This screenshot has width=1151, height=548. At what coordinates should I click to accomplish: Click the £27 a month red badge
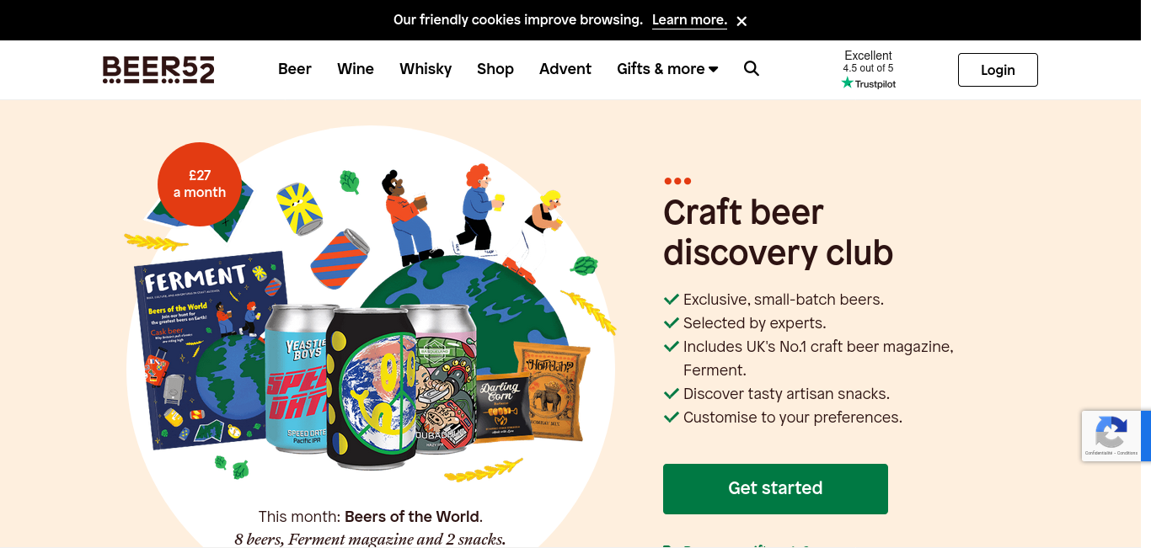pos(200,184)
